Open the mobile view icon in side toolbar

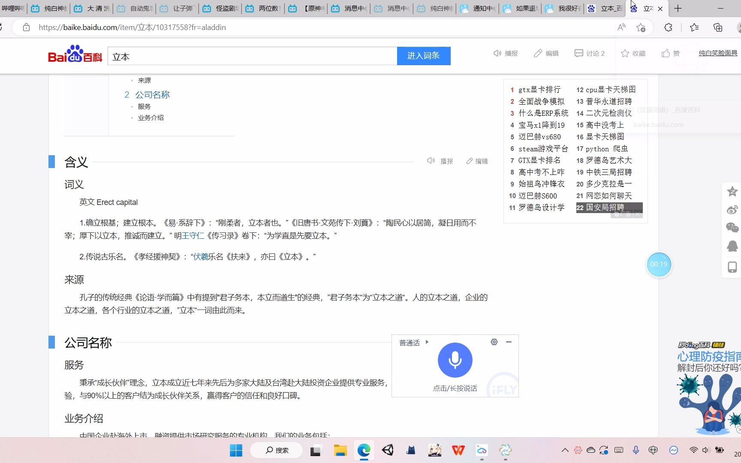pos(732,267)
